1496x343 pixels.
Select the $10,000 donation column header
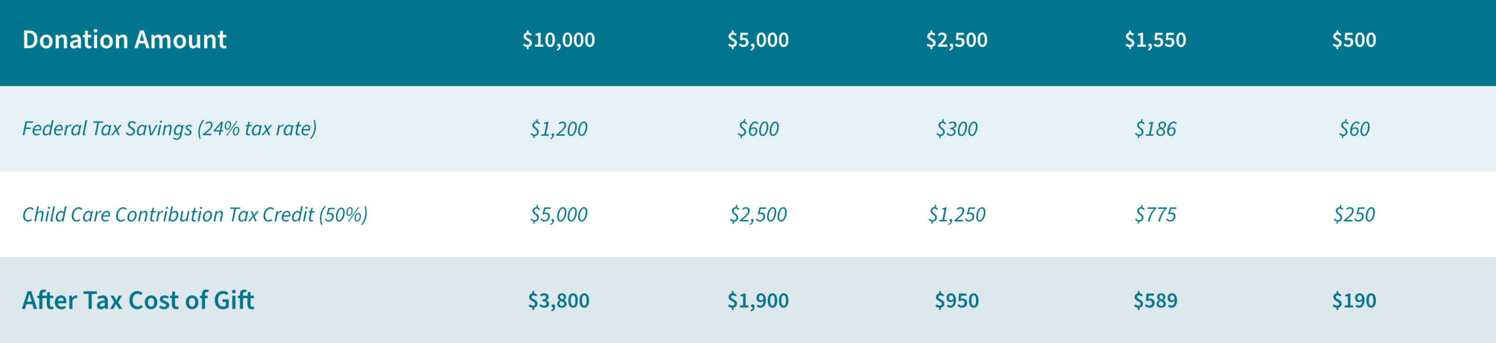[x=558, y=40]
